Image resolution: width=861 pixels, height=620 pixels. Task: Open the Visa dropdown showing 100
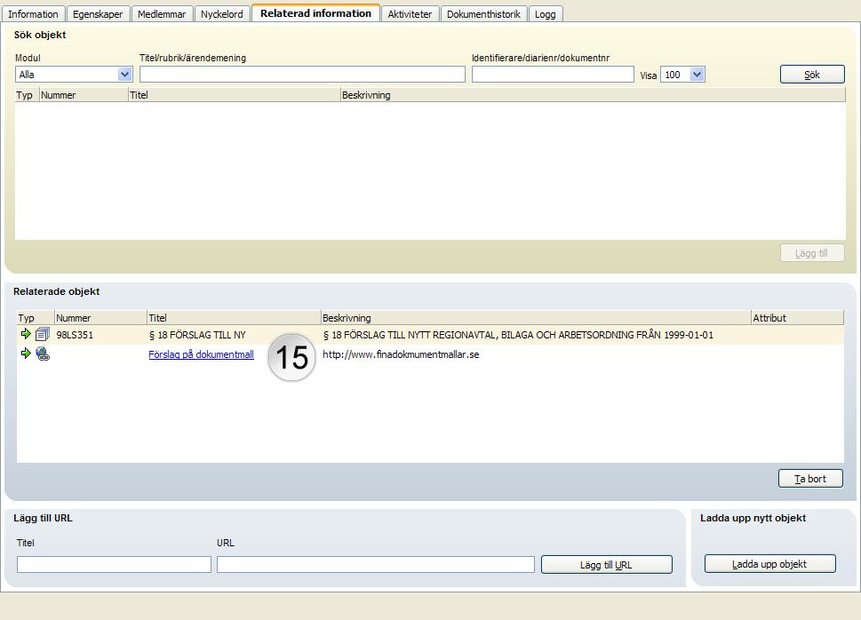tap(682, 75)
